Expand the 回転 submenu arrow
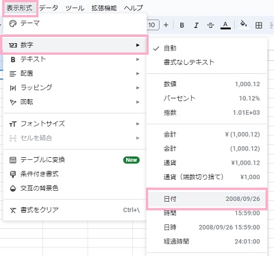274x257 pixels. (138, 102)
